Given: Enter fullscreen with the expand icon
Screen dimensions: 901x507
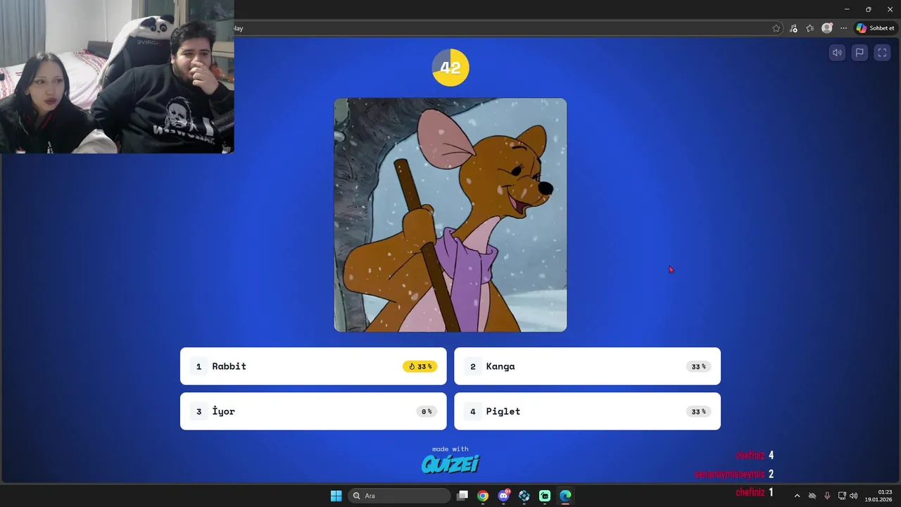Looking at the screenshot, I should (882, 52).
